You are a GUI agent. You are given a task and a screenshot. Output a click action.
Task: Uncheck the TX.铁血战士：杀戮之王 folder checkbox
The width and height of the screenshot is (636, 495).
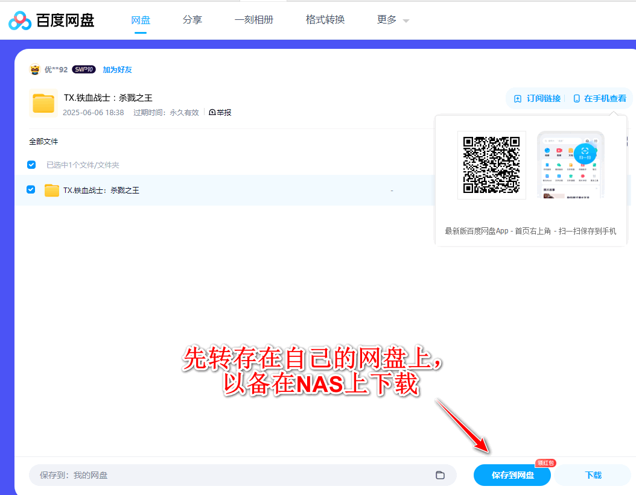(x=31, y=190)
